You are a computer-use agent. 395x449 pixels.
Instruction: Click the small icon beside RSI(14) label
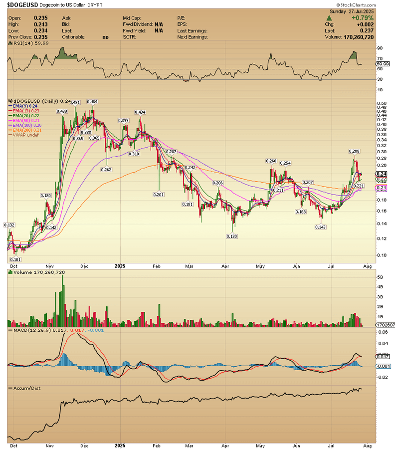10,43
